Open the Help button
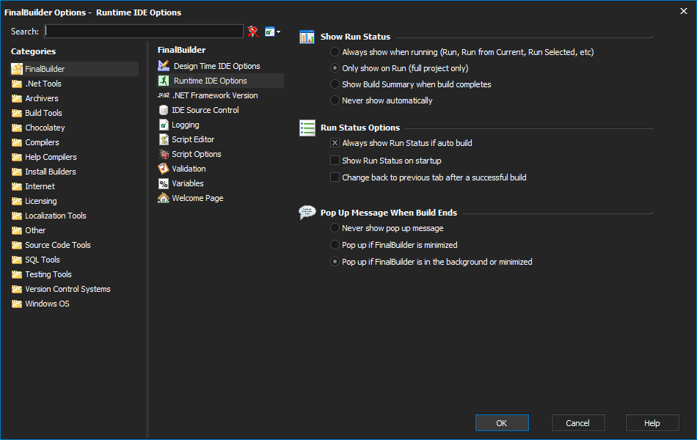The height and width of the screenshot is (440, 697). [x=652, y=422]
